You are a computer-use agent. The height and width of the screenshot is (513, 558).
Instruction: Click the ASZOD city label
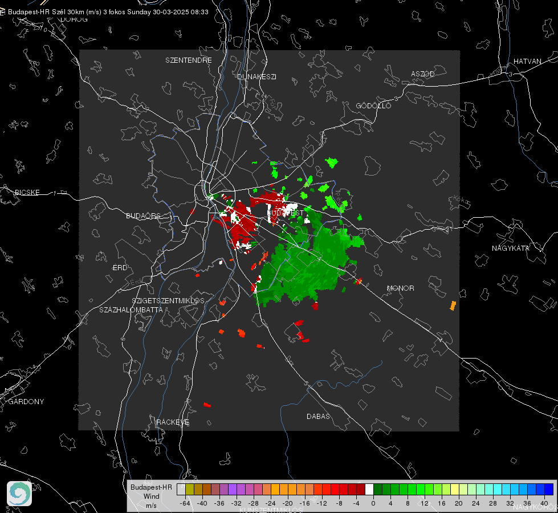423,74
